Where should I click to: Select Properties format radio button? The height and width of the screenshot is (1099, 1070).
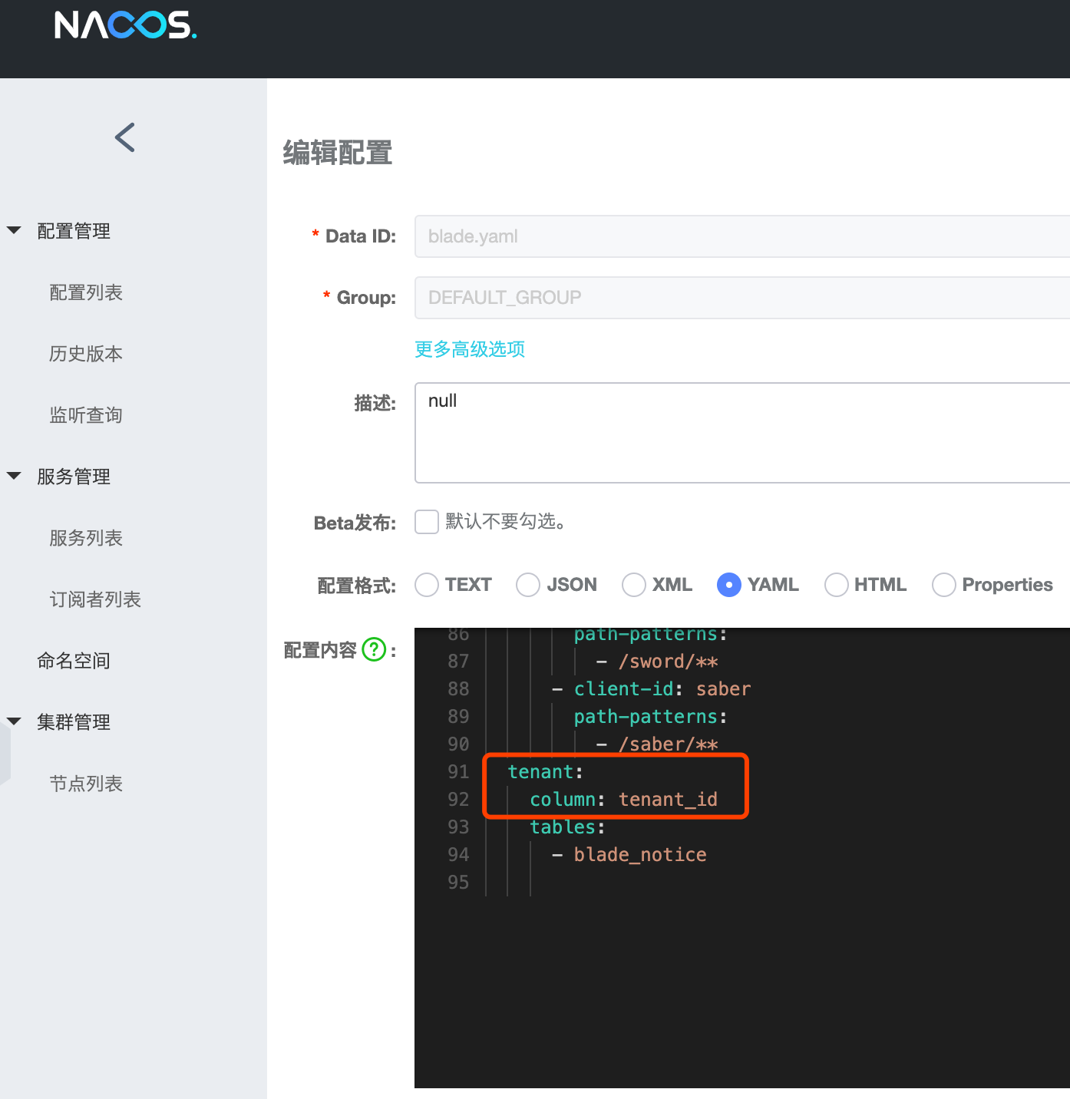coord(944,585)
